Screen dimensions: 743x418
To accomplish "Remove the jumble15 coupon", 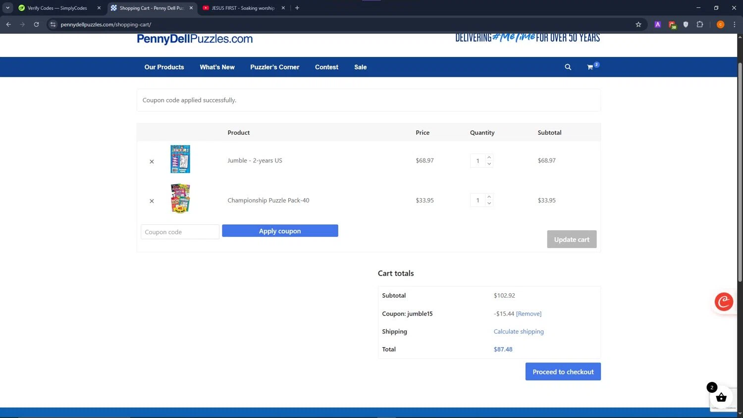I will tap(529, 313).
